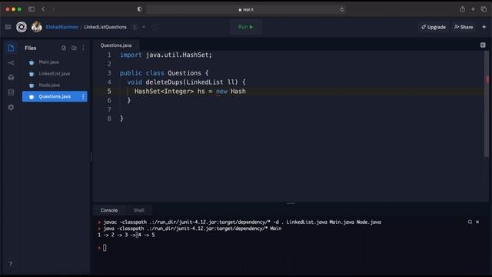Click the history icon beside repl name
This screenshot has width=492, height=277.
click(155, 27)
